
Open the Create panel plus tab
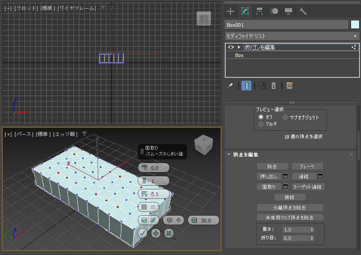(231, 11)
